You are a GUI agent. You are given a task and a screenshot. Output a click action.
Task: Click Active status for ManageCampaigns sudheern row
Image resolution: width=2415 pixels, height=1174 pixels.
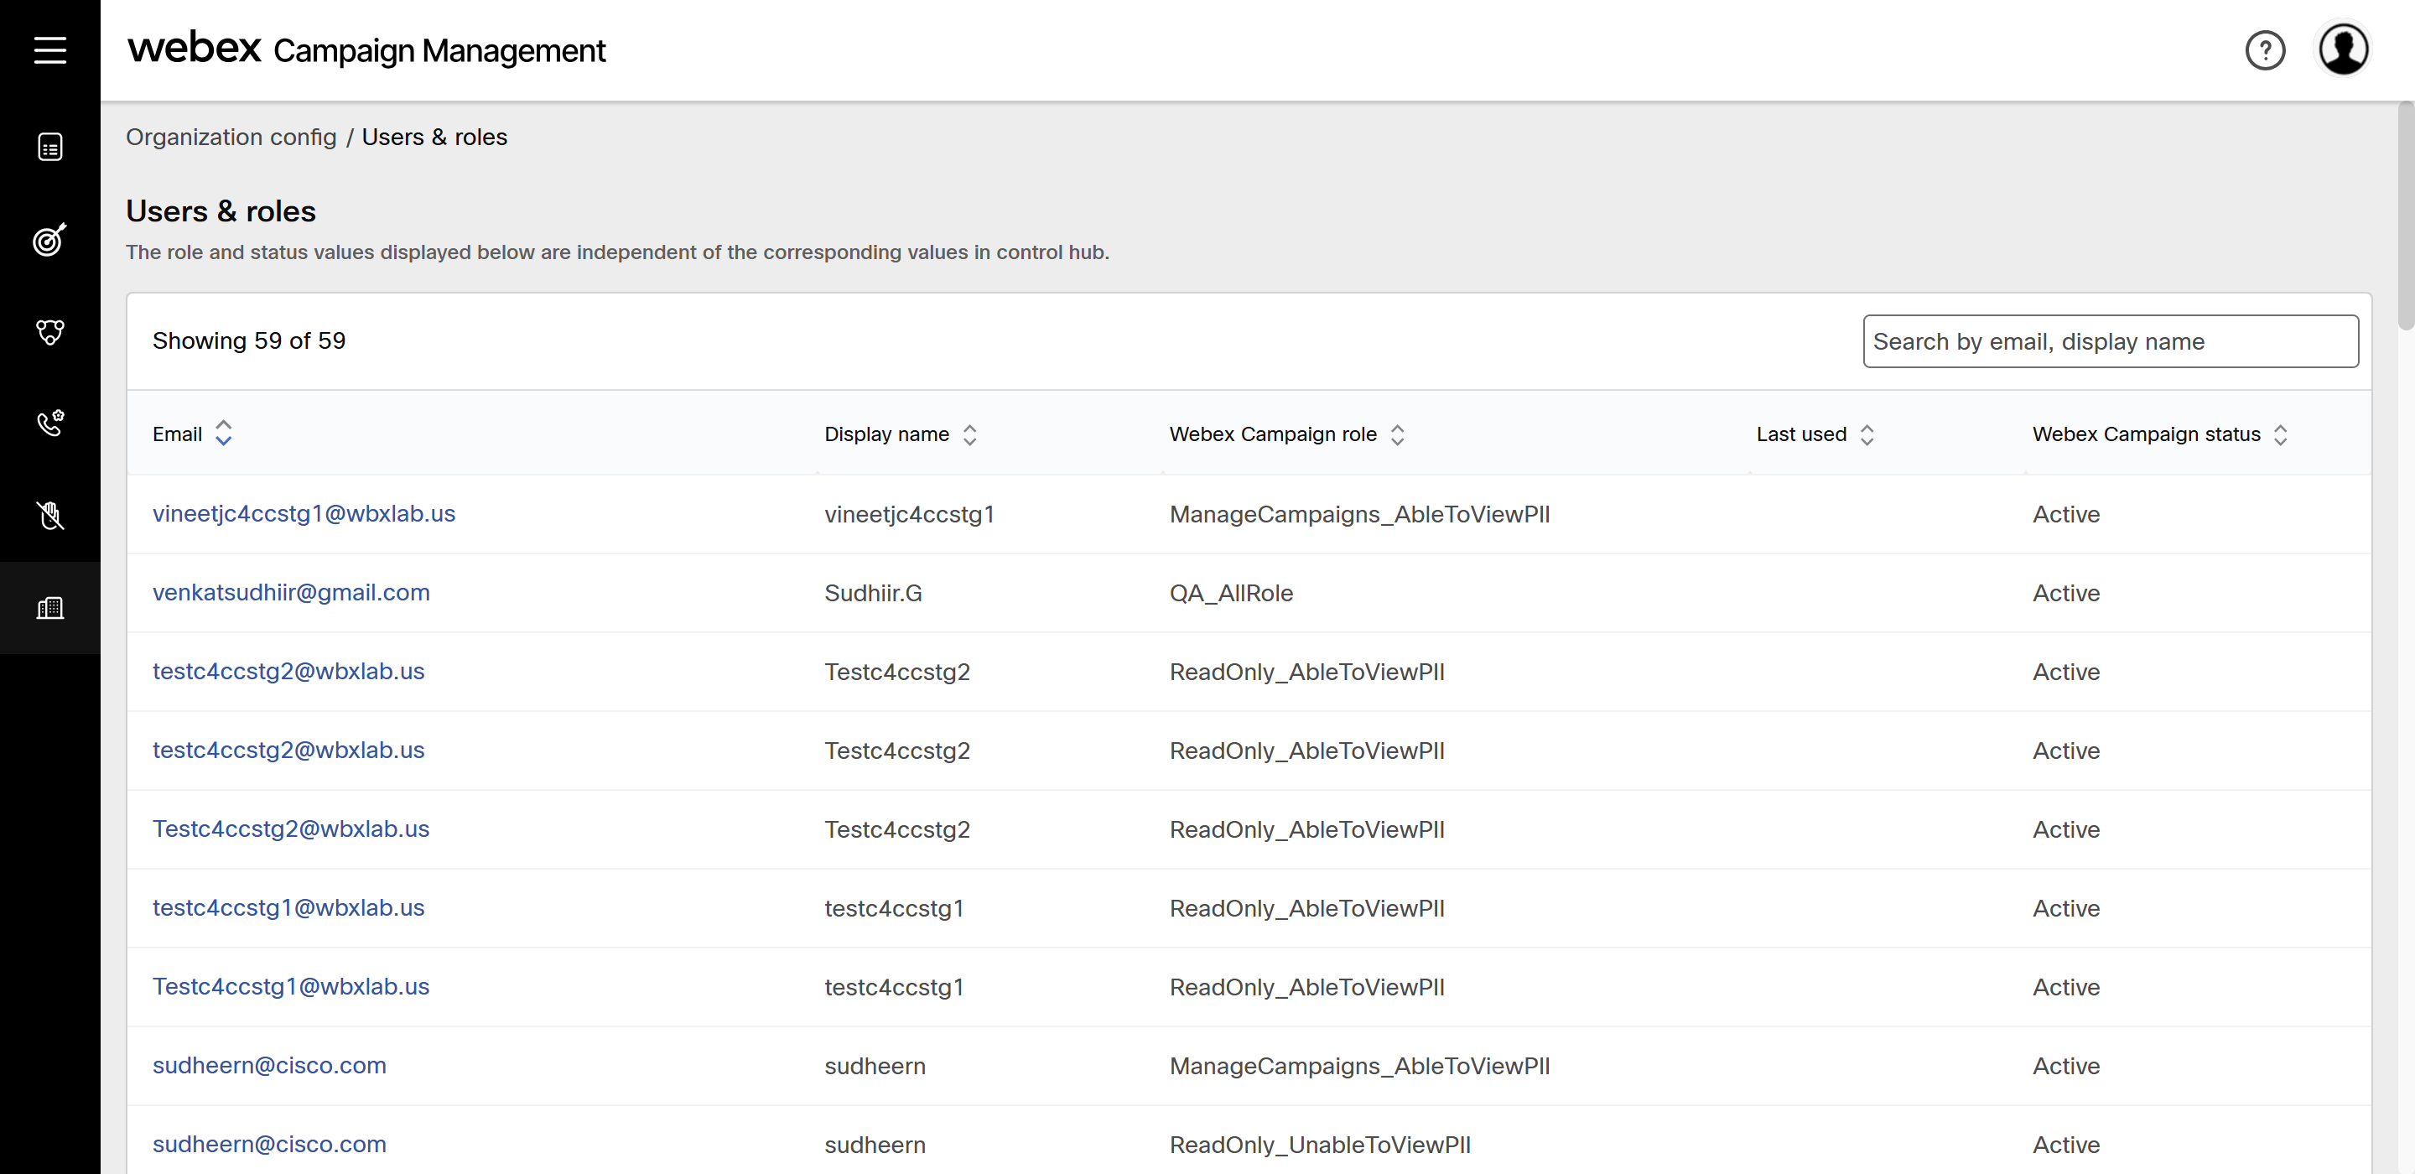point(2065,1065)
